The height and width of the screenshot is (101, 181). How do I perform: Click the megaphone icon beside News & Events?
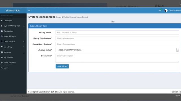point(2,63)
